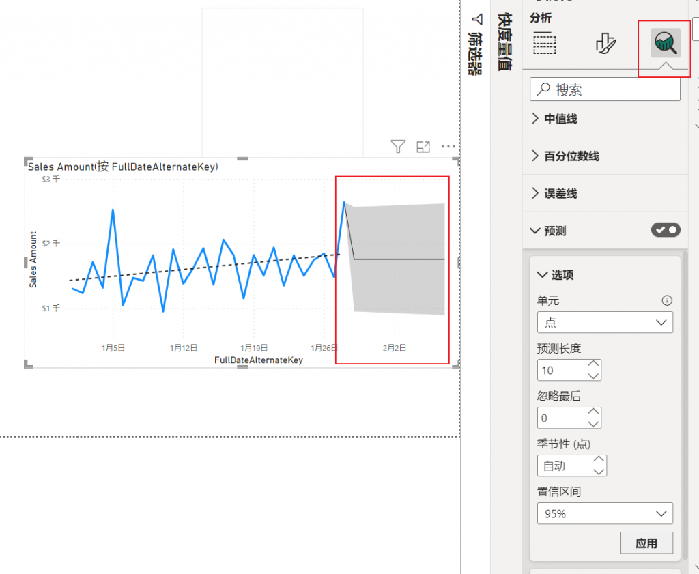The height and width of the screenshot is (574, 699).
Task: Click the filter funnel icon above chart
Action: click(398, 146)
